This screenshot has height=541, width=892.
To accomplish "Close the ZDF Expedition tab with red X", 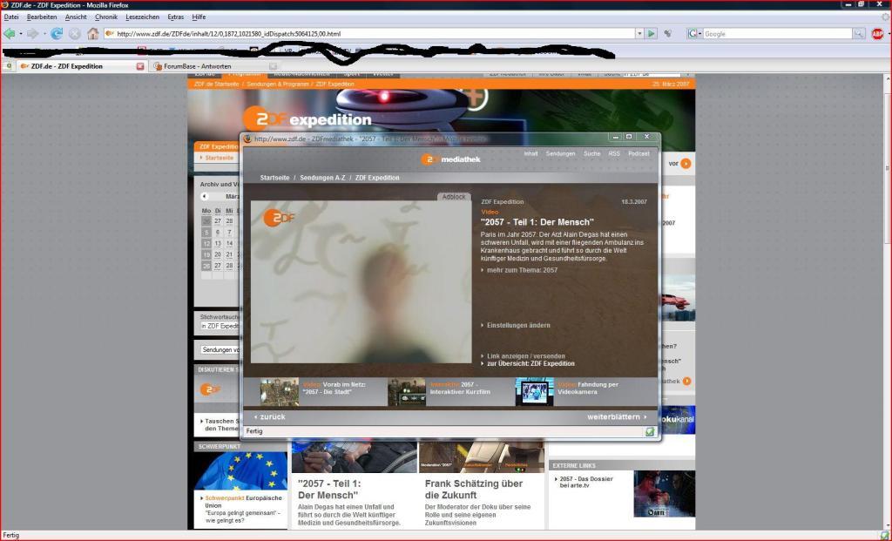I will coord(140,66).
